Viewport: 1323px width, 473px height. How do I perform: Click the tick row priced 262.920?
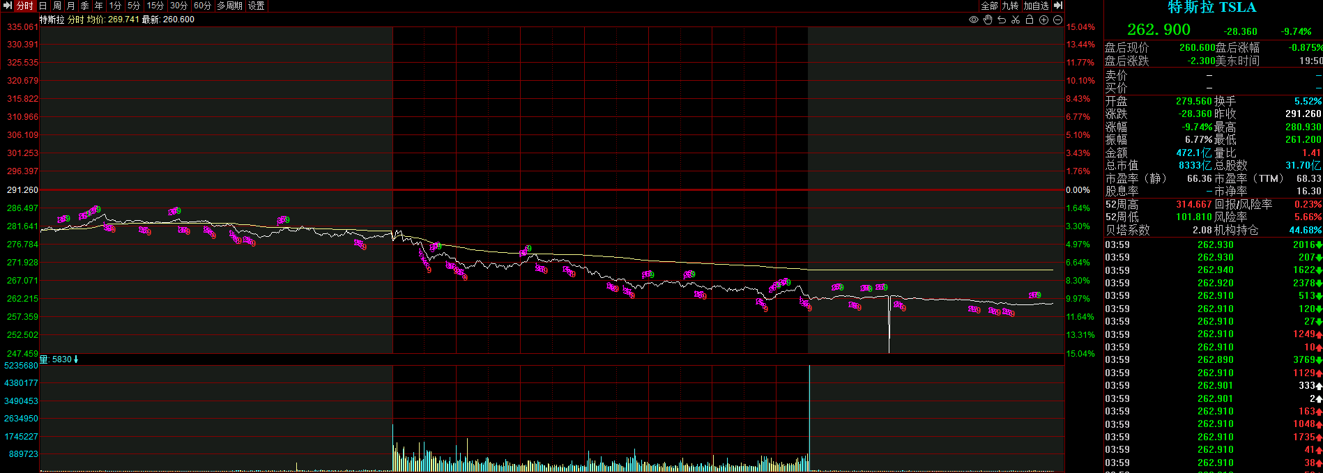tap(1213, 283)
